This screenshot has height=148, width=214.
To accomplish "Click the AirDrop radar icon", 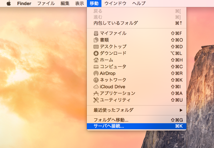I will click(96, 73).
